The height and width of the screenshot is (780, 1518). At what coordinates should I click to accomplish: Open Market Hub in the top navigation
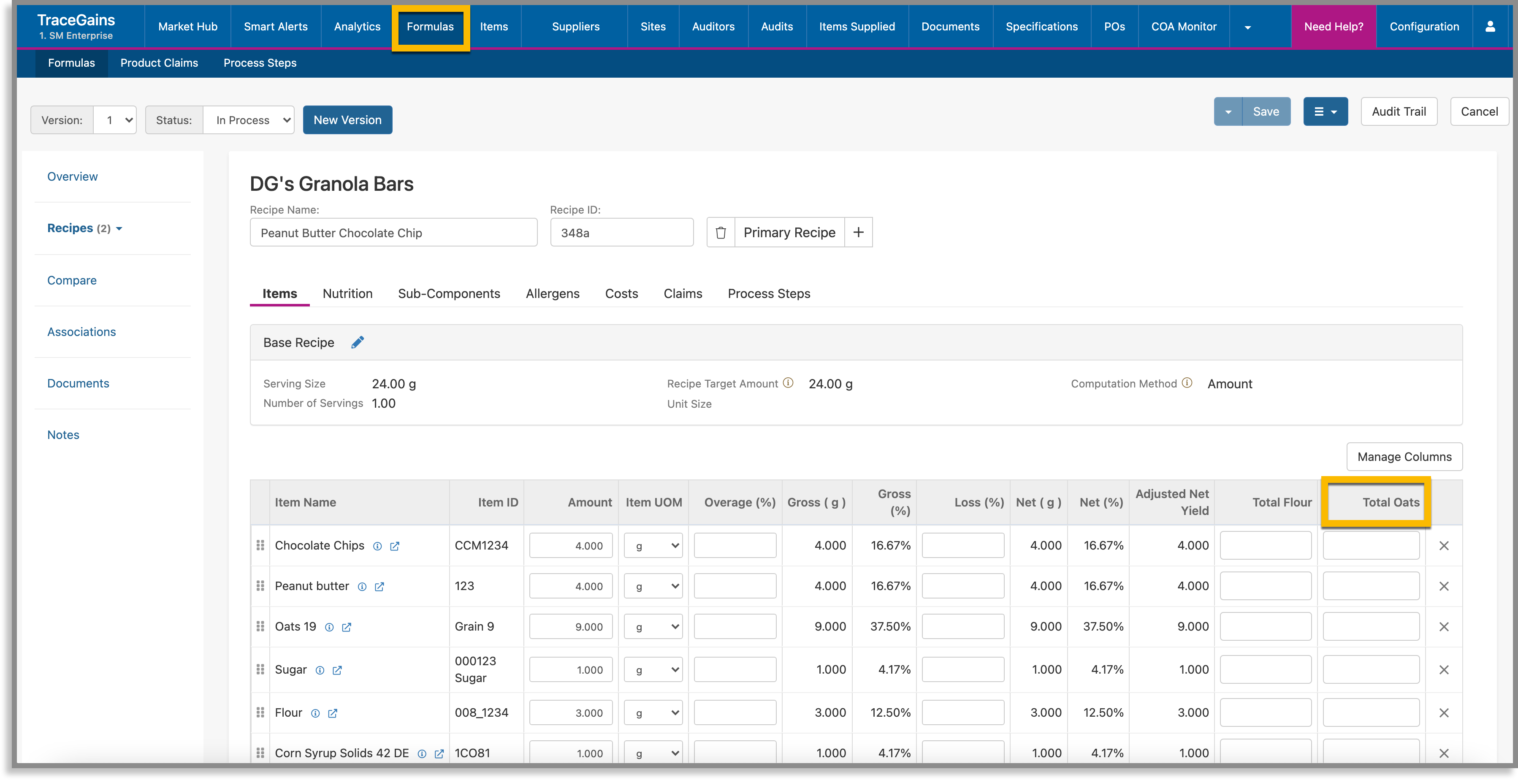(x=187, y=27)
